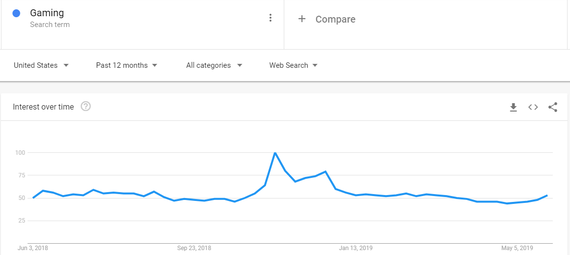Open the Web Search type dropdown
Screen dimensions: 570x255
(x=294, y=65)
